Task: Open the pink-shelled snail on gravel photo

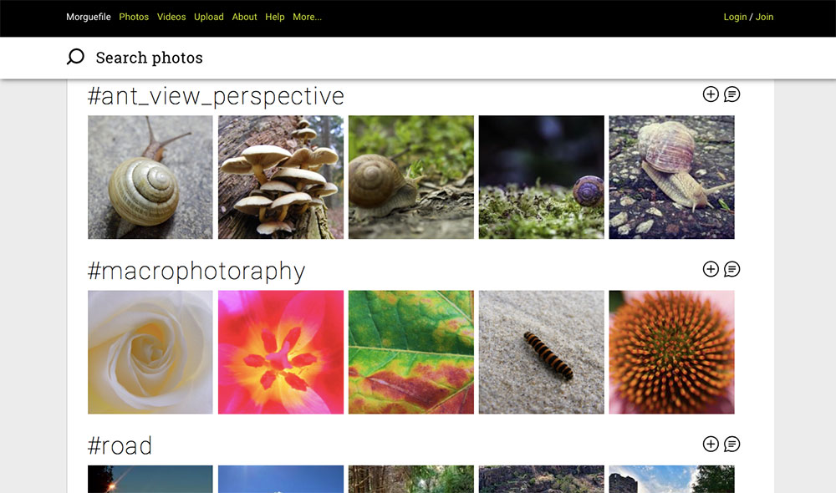Action: [x=672, y=177]
